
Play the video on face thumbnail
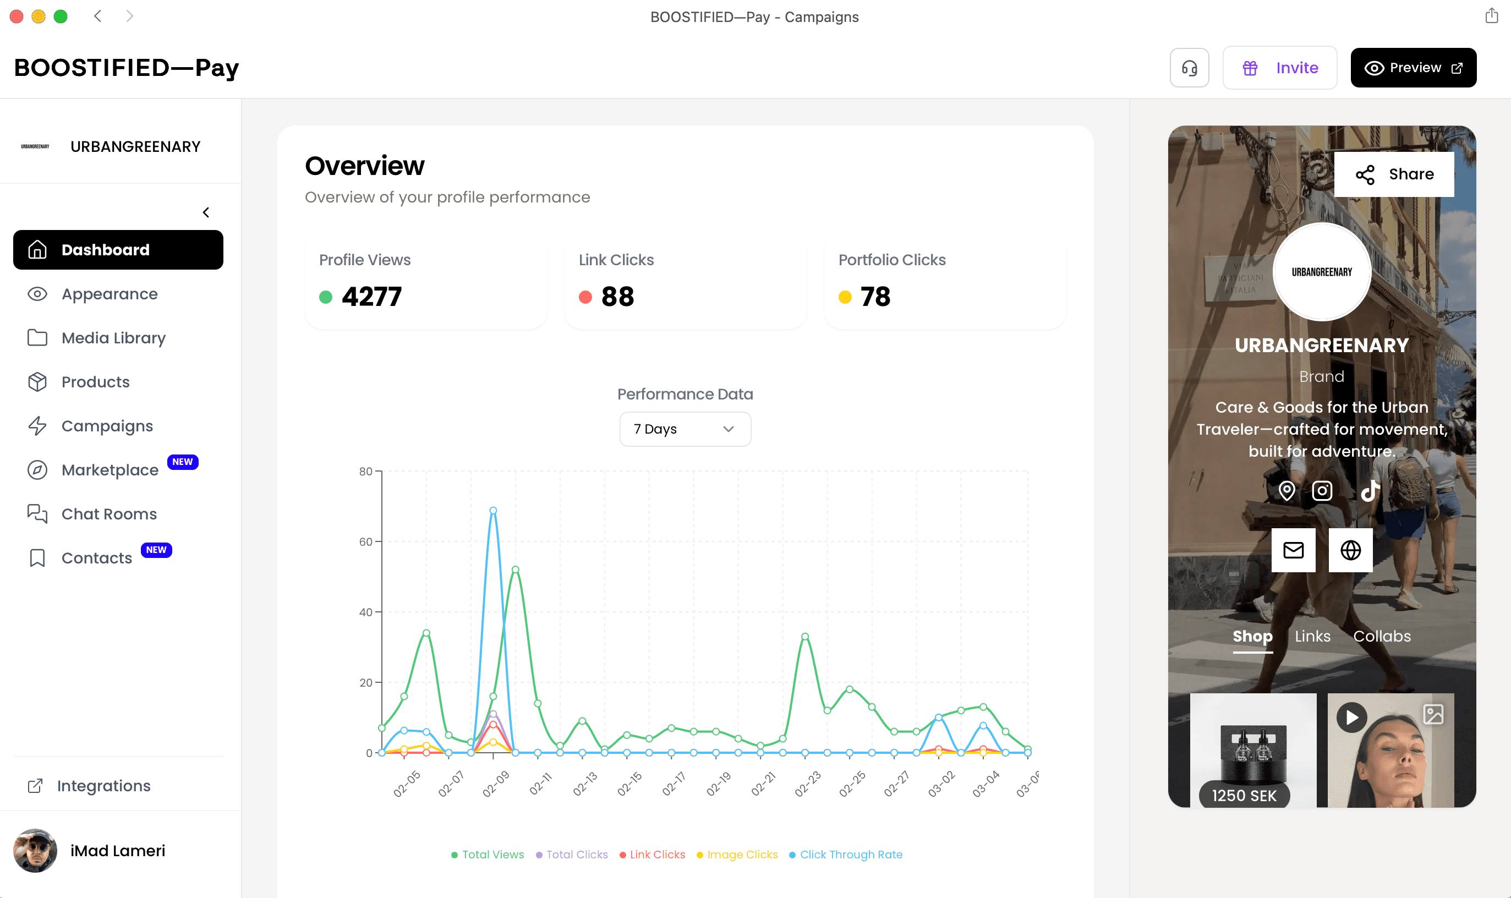coord(1351,718)
